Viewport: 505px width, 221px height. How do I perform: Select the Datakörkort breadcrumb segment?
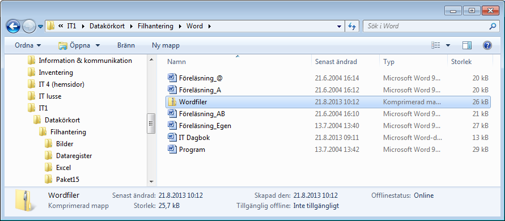[107, 26]
